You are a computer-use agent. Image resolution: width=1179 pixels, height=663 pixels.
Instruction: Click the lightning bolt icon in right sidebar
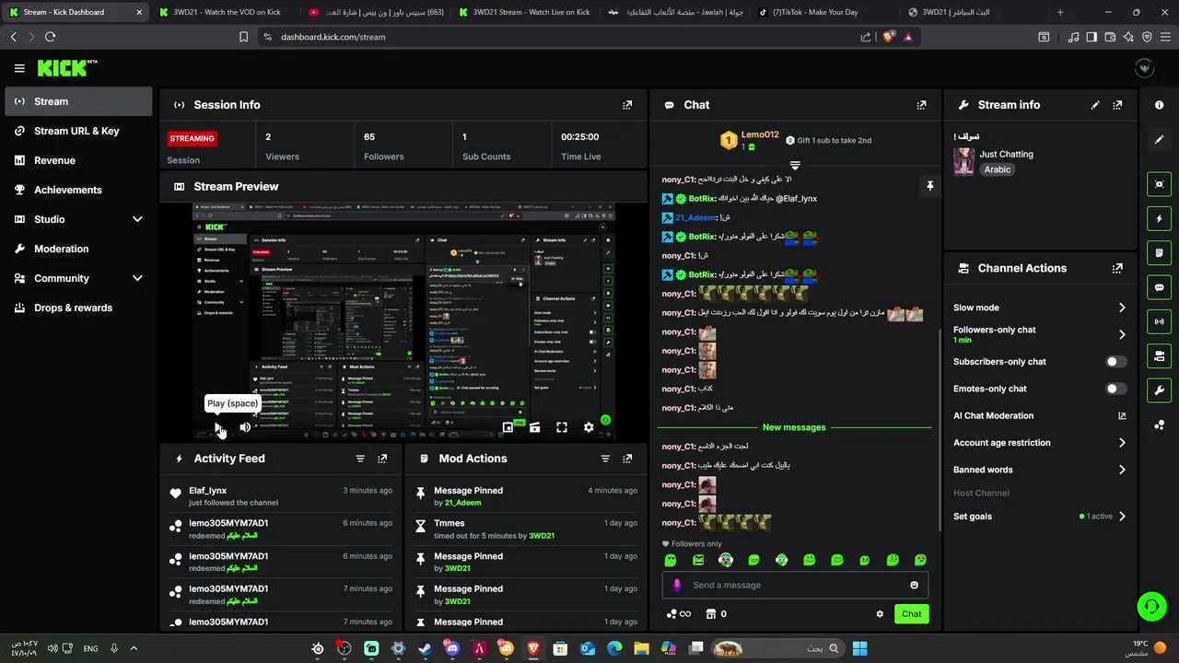[1159, 219]
